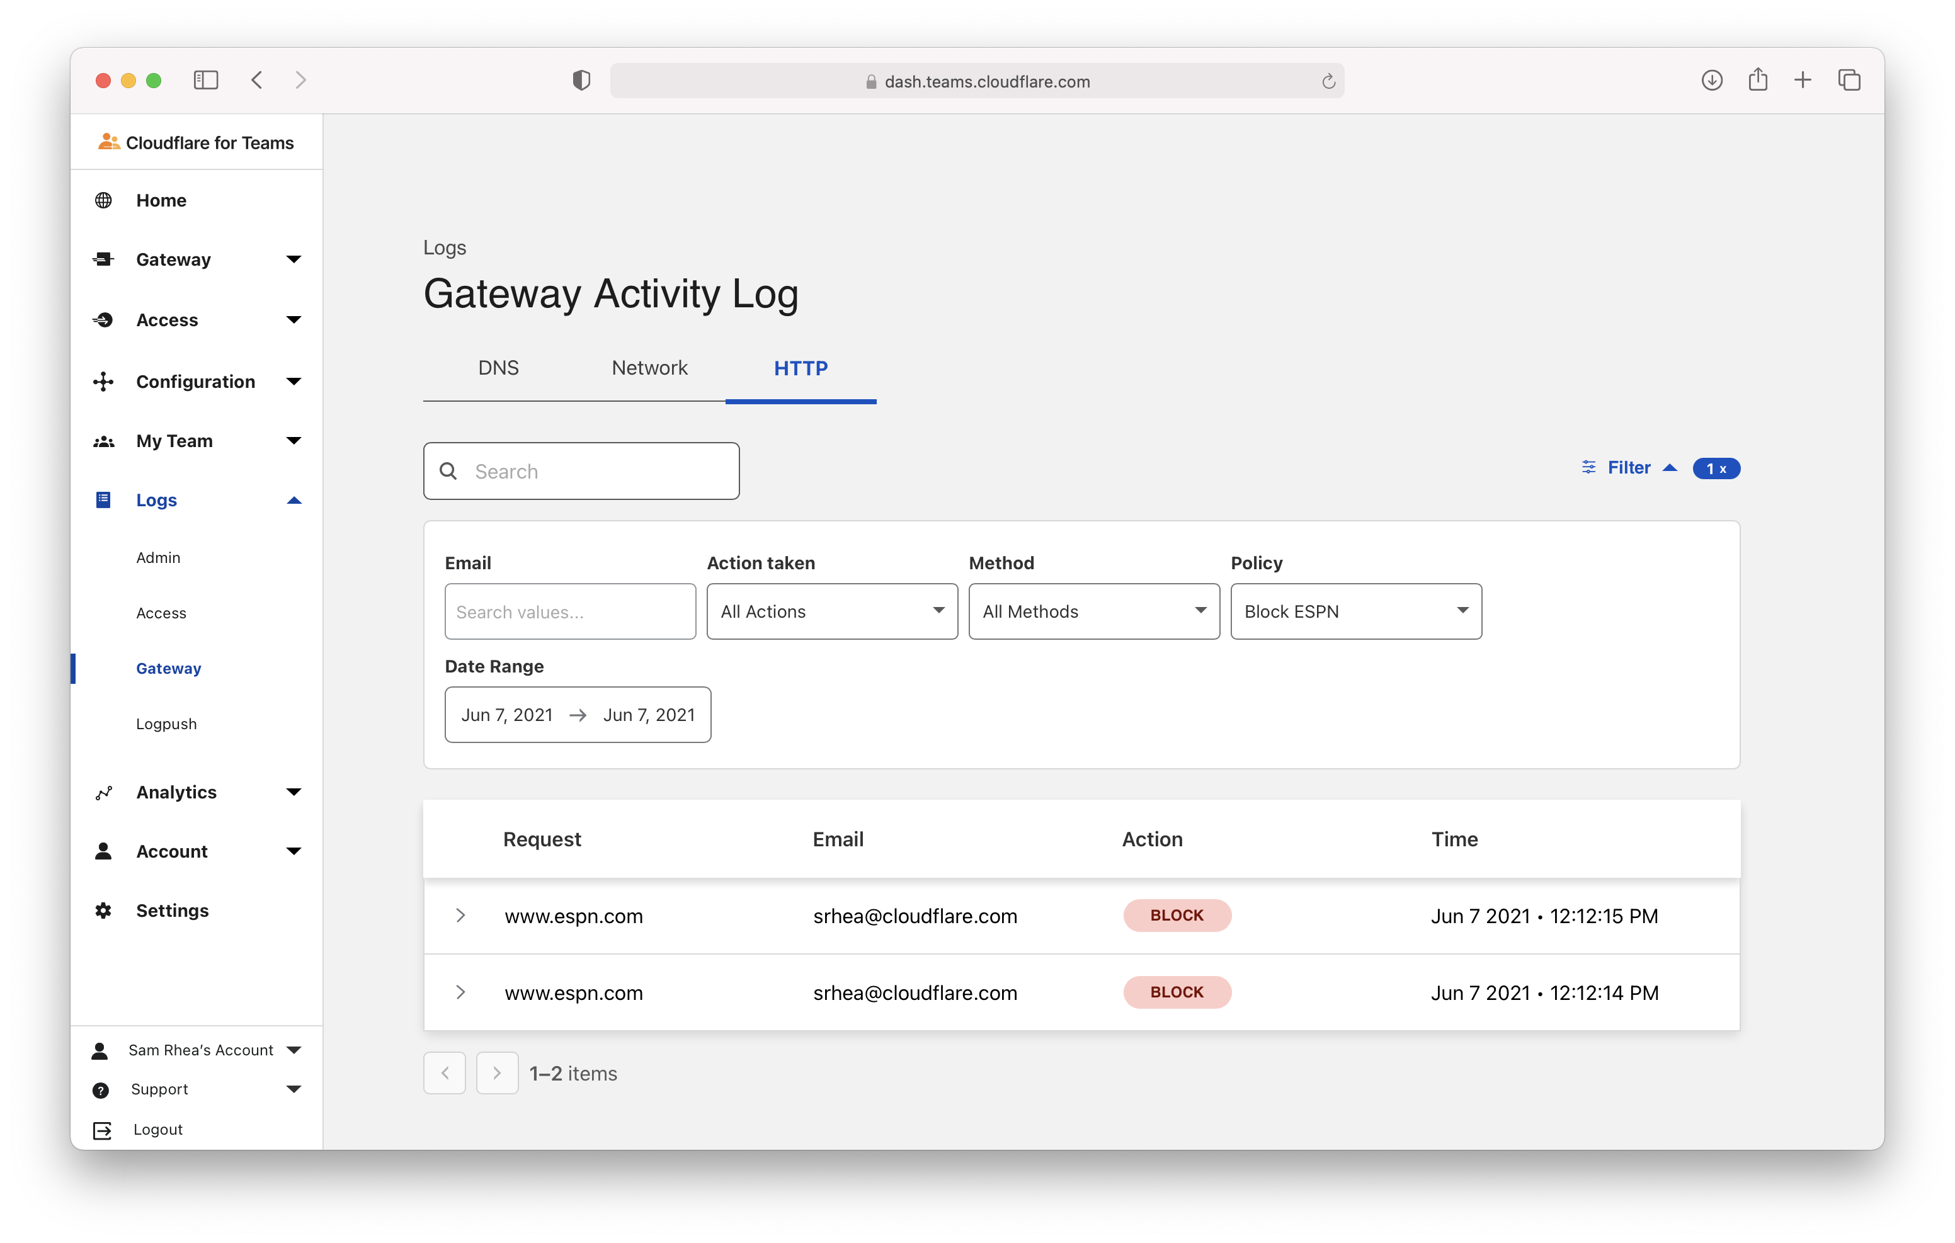Viewport: 1955px width, 1243px height.
Task: Open the Action taken dropdown
Action: tap(831, 611)
